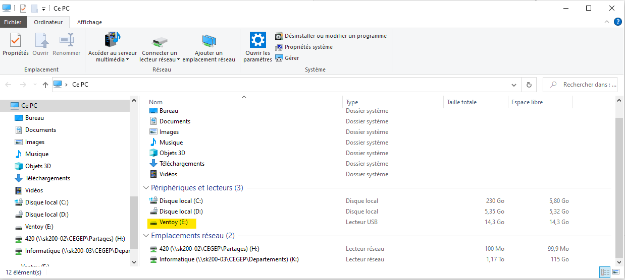Screen dimensions: 625x280
Task: Click the up arrow navigation button
Action: pyautogui.click(x=45, y=85)
